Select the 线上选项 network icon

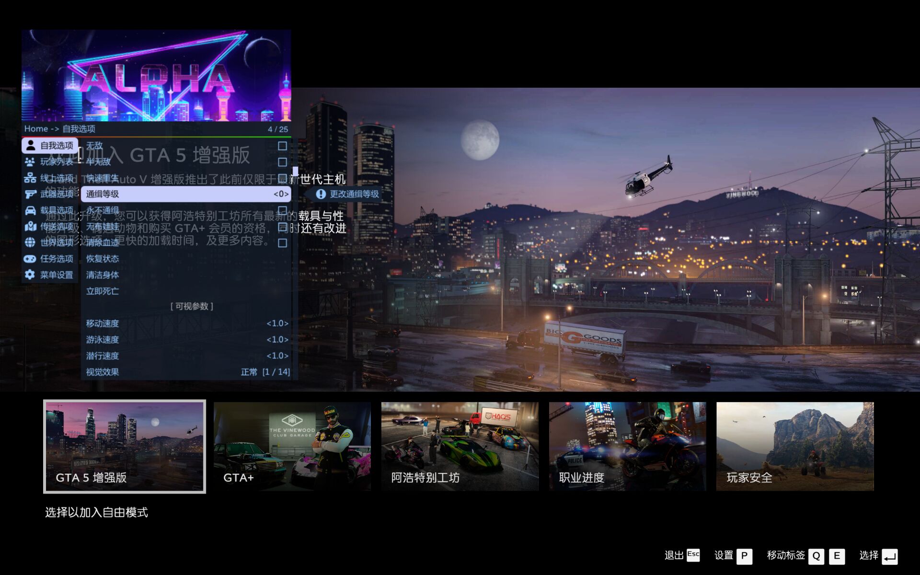(30, 178)
